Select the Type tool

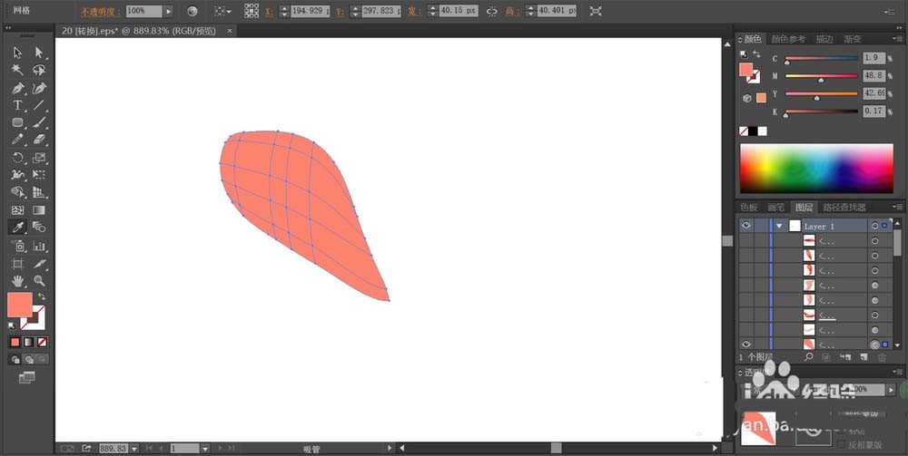pos(17,106)
